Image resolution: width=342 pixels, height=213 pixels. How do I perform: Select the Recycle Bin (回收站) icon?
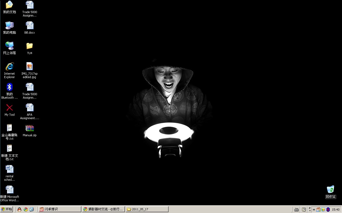(x=330, y=190)
